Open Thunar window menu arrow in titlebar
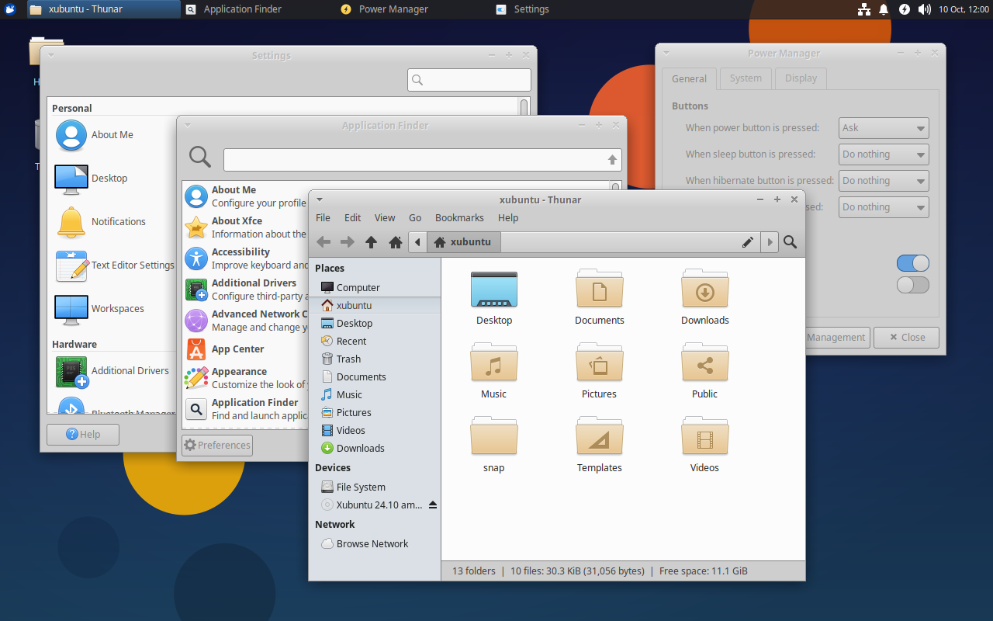Viewport: 993px width, 621px height. 320,199
